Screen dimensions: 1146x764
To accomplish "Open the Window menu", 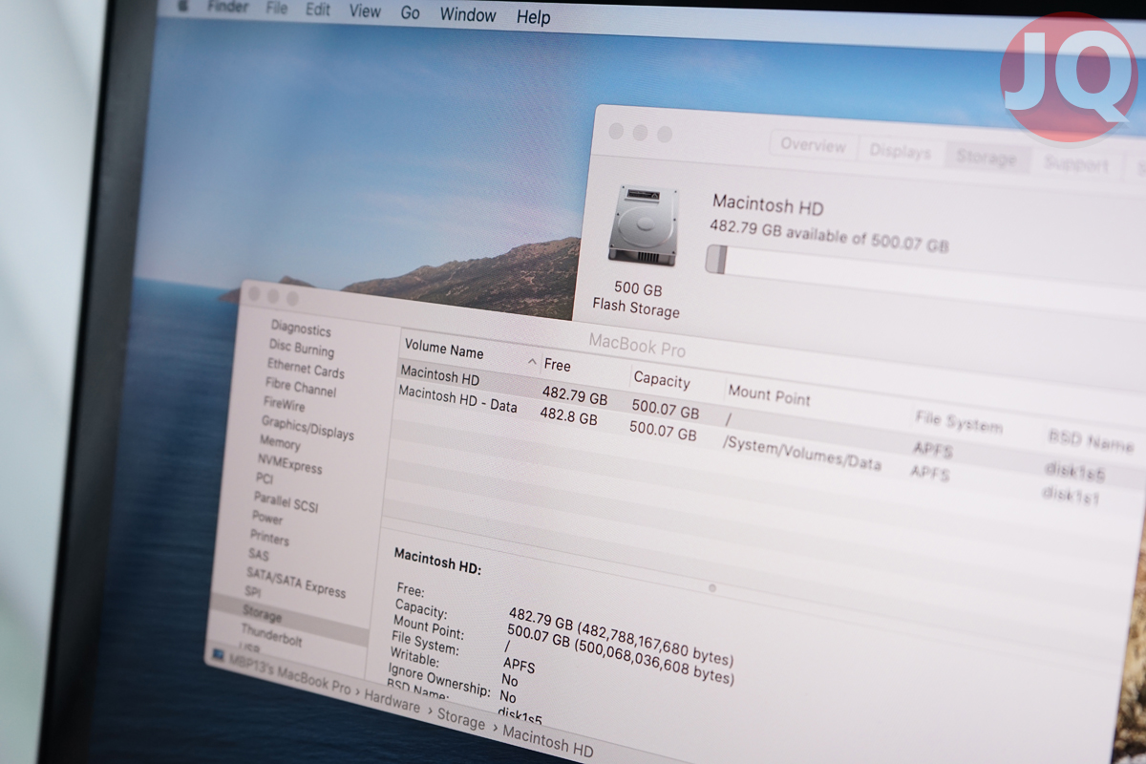I will coord(468,14).
